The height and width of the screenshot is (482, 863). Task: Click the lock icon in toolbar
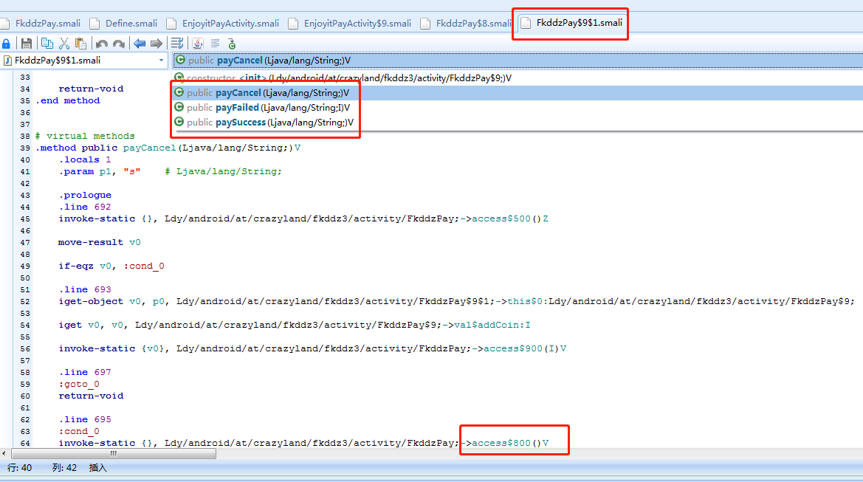coord(7,44)
